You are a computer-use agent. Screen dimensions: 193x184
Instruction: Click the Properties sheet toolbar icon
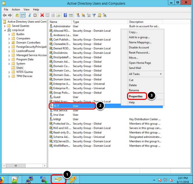click(x=47, y=16)
